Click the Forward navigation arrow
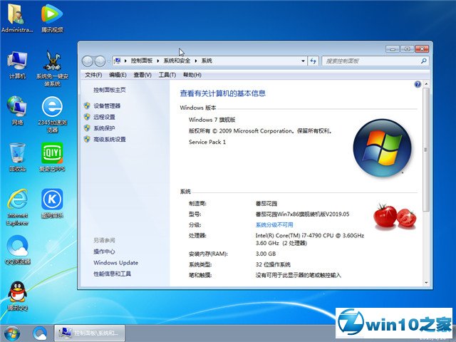This screenshot has width=456, height=342. pyautogui.click(x=100, y=61)
